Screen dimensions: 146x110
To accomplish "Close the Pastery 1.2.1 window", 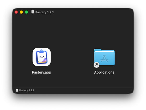I will coord(16,12).
